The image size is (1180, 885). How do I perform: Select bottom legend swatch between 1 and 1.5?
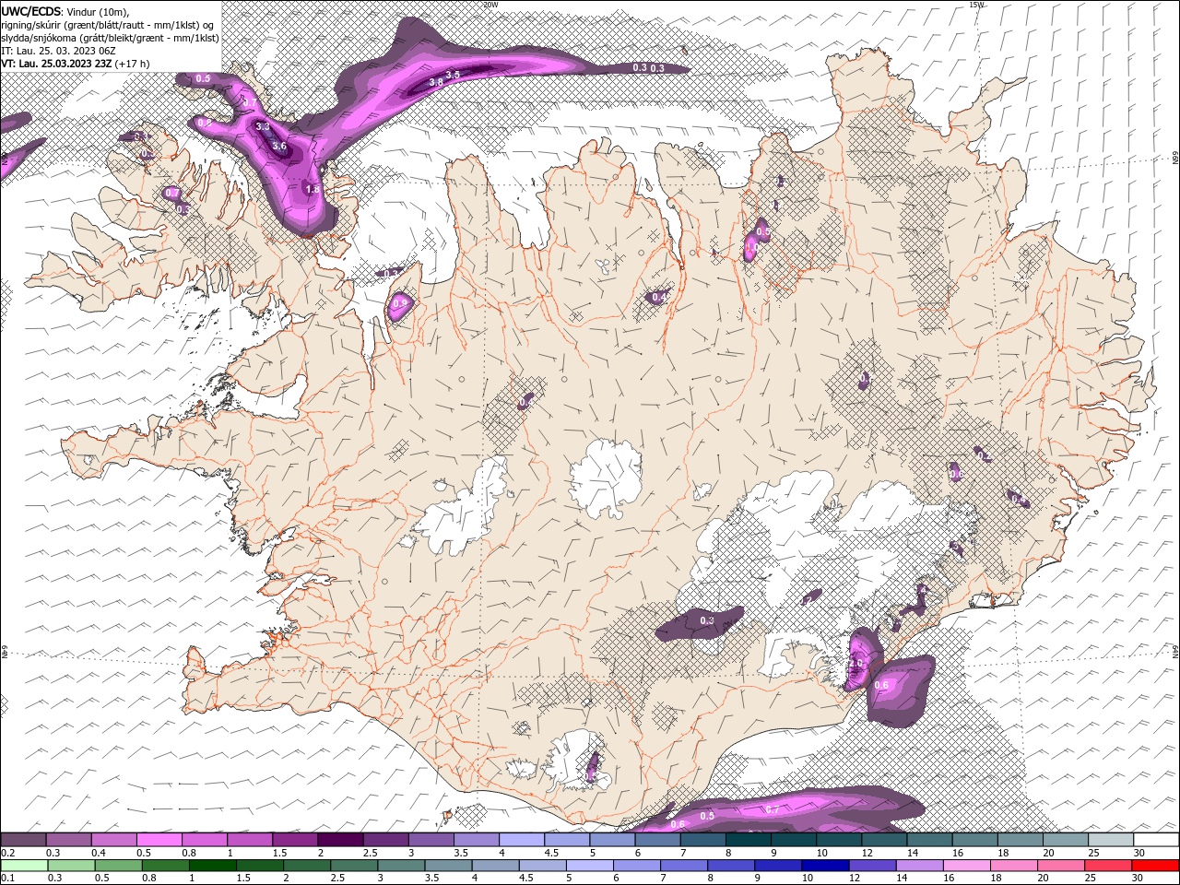212,866
